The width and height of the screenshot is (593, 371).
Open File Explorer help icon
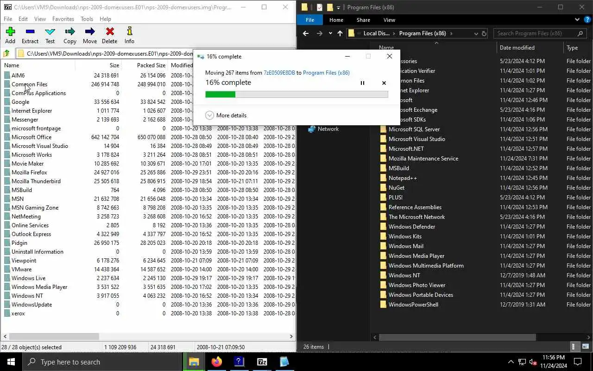(x=587, y=20)
